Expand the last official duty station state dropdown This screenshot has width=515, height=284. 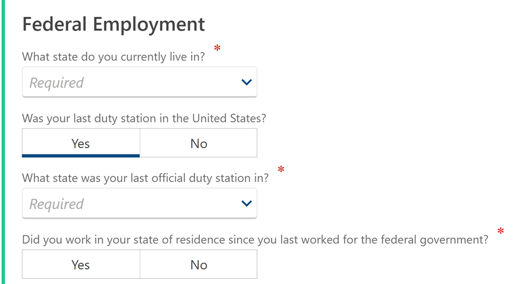tap(139, 203)
